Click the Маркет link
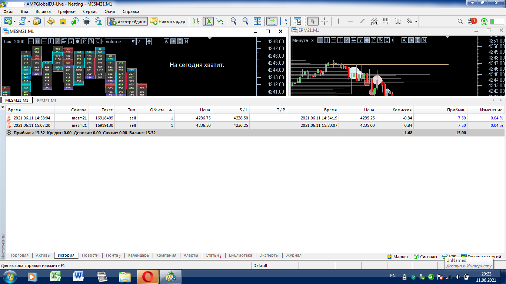Image resolution: width=506 pixels, height=284 pixels. pyautogui.click(x=397, y=256)
